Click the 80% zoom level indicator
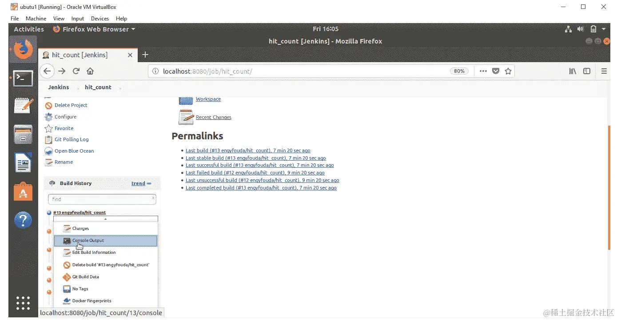This screenshot has width=617, height=320. point(459,71)
